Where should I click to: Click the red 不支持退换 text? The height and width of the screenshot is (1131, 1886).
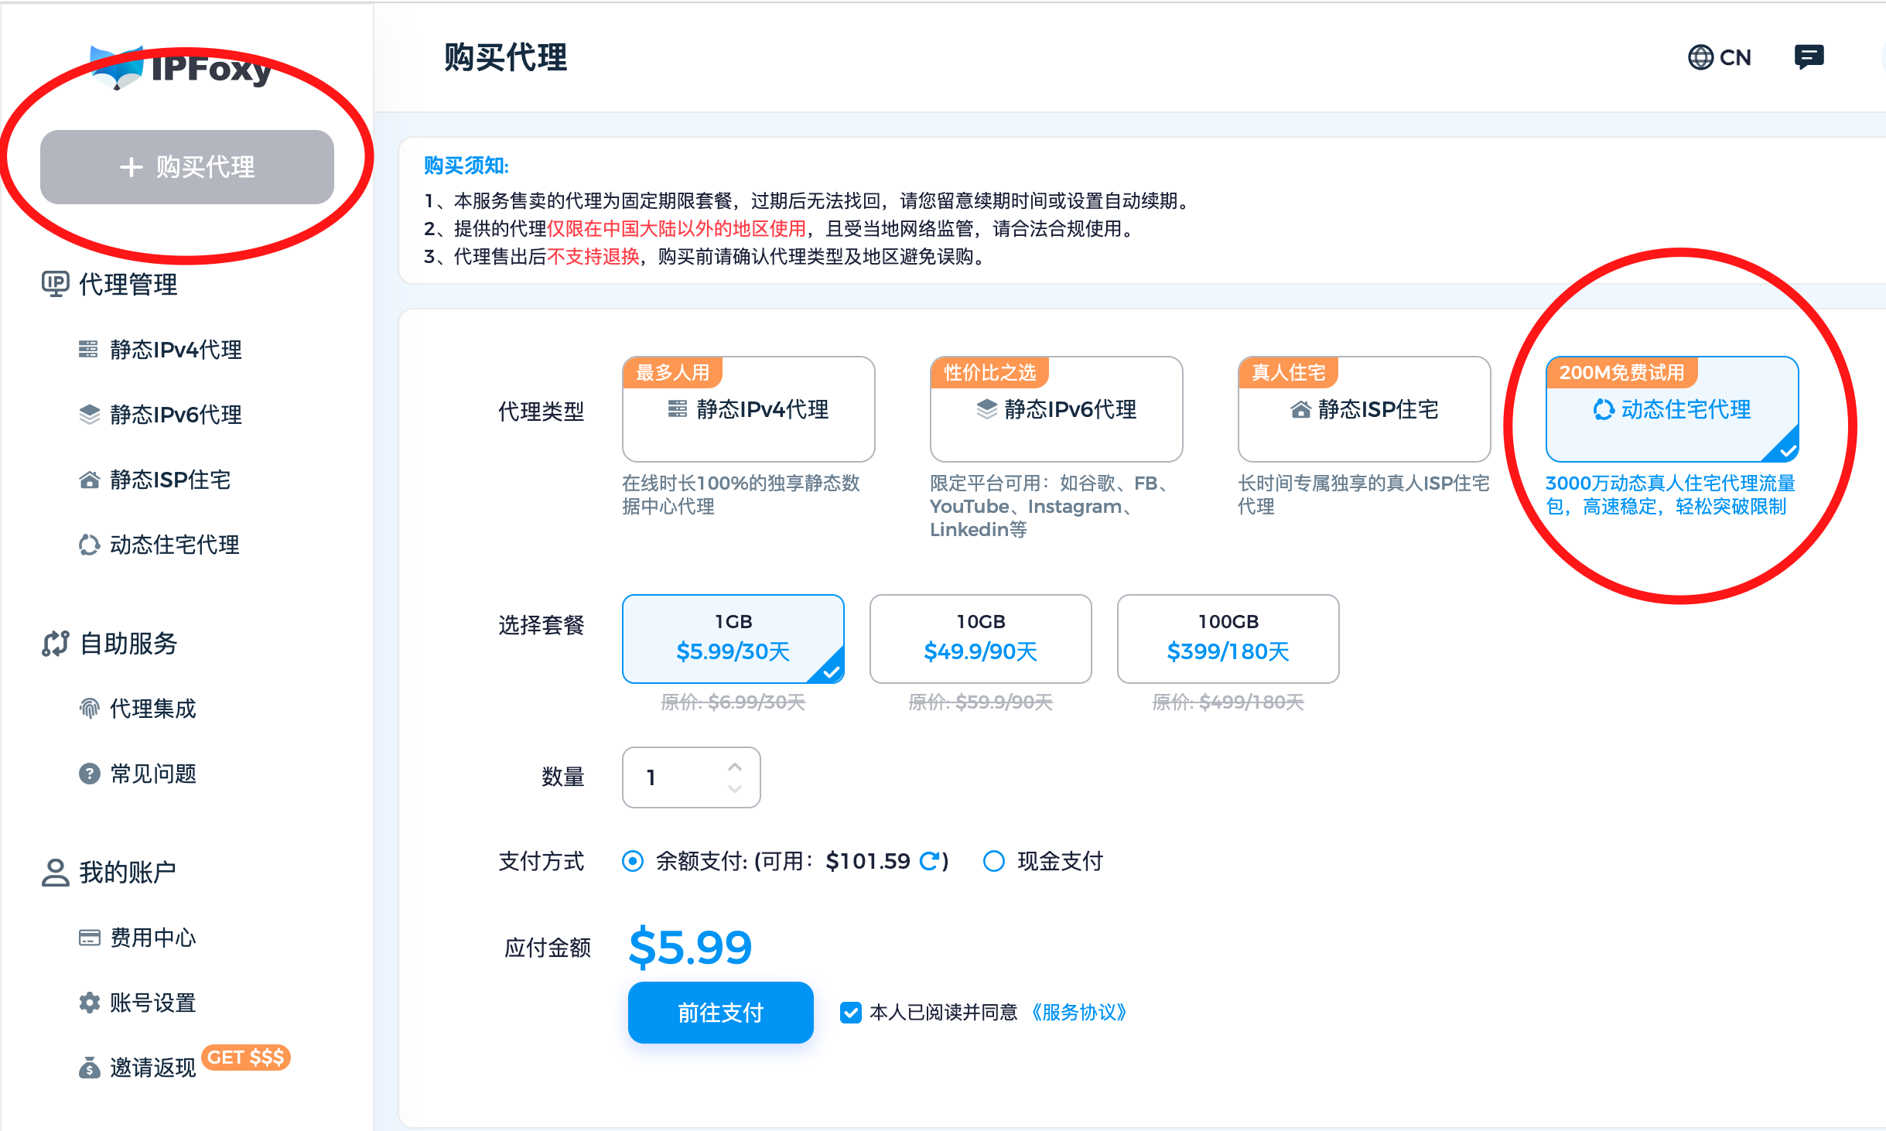(x=593, y=257)
